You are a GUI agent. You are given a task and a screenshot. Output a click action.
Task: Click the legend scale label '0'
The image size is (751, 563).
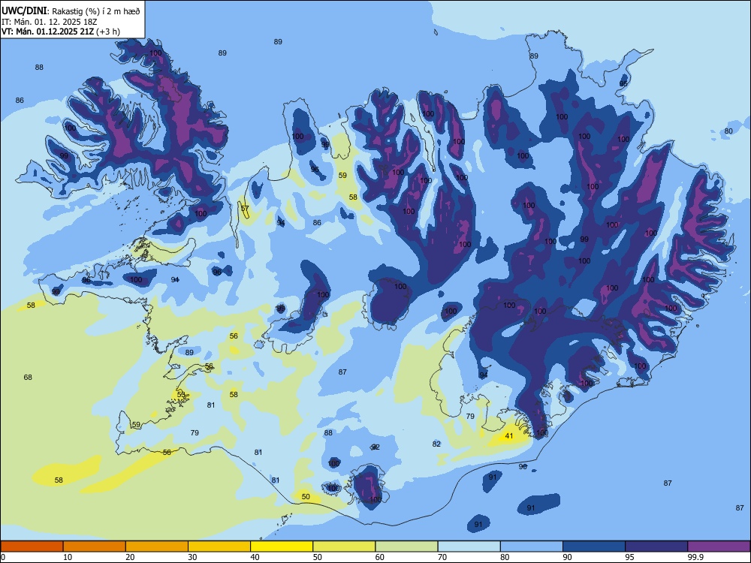pyautogui.click(x=3, y=557)
